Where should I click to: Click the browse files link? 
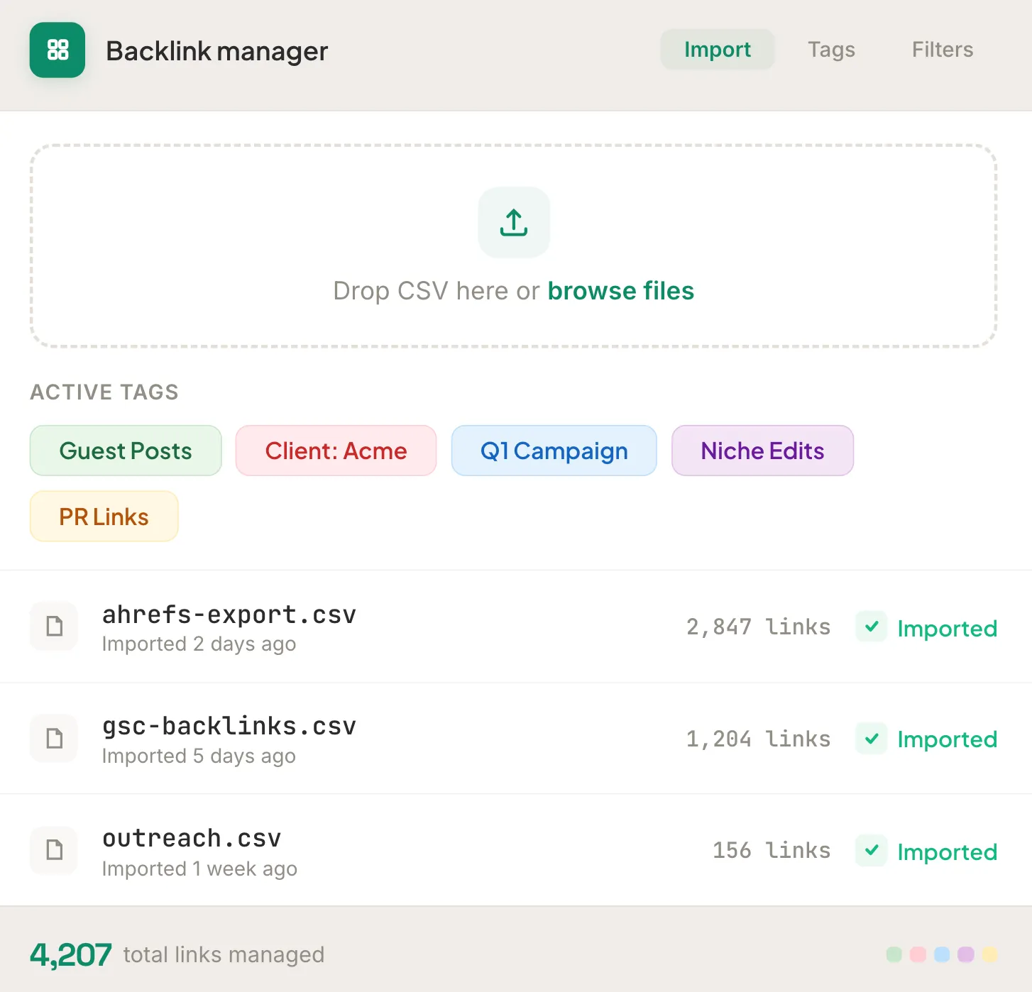click(620, 291)
